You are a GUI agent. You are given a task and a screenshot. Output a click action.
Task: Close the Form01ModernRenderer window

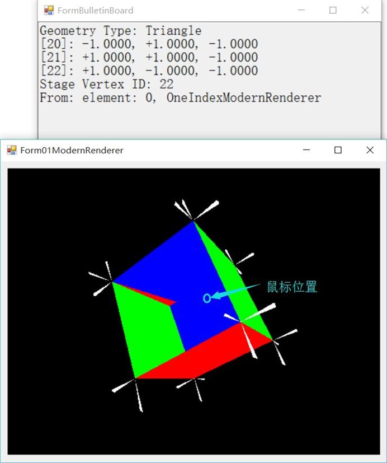point(370,150)
